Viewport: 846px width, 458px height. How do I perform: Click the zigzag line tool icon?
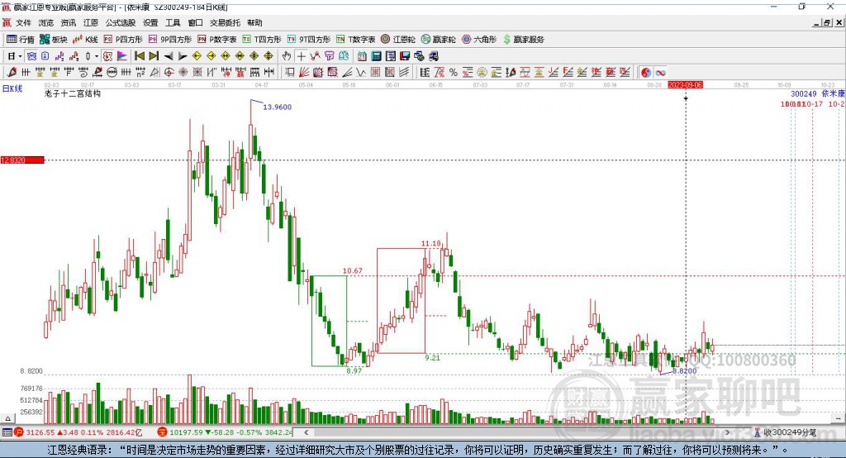[x=362, y=73]
